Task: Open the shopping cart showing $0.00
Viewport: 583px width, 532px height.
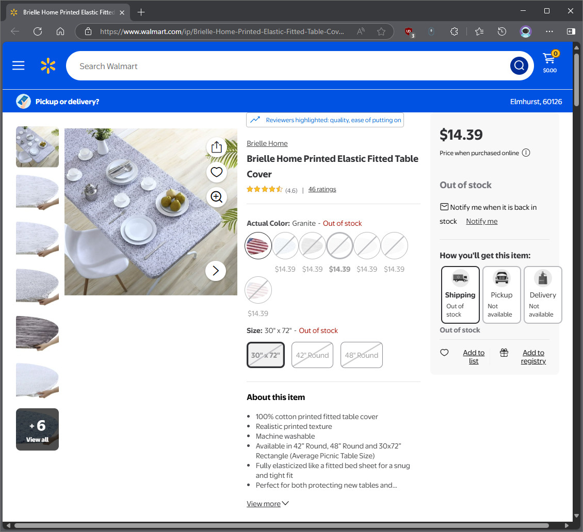Action: click(549, 62)
